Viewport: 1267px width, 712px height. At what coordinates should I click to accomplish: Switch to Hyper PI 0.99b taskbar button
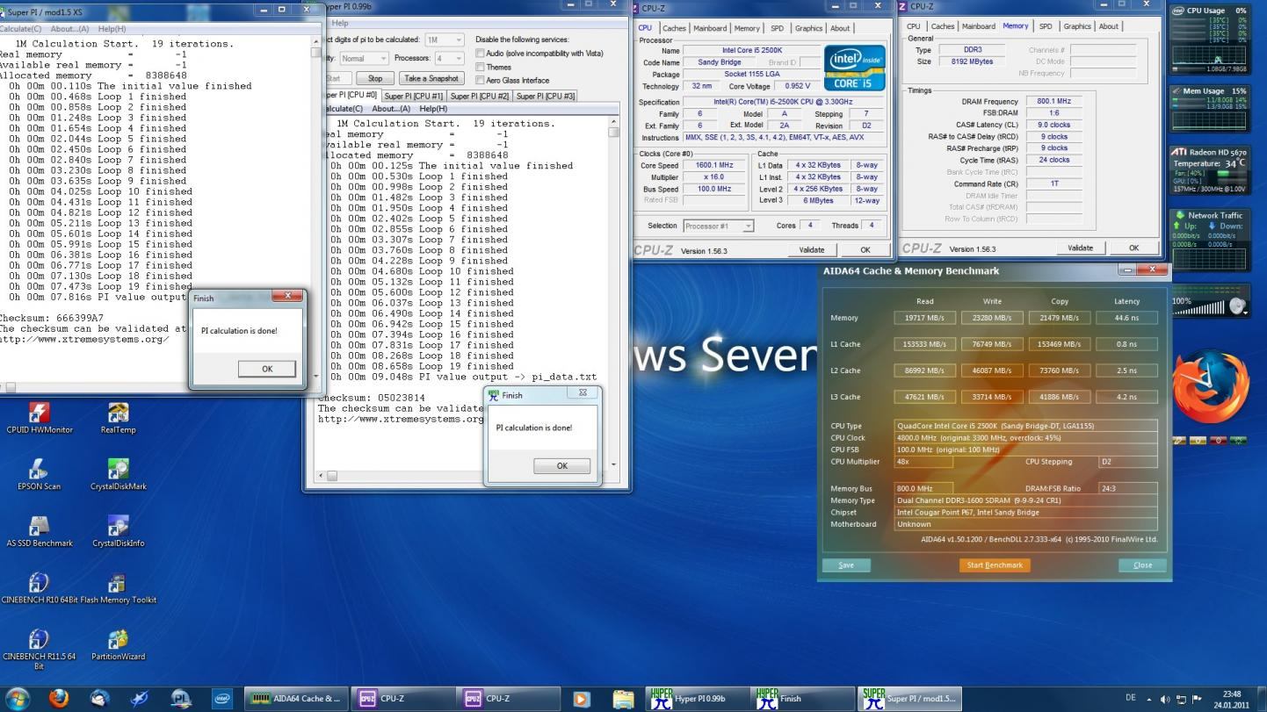pyautogui.click(x=698, y=699)
